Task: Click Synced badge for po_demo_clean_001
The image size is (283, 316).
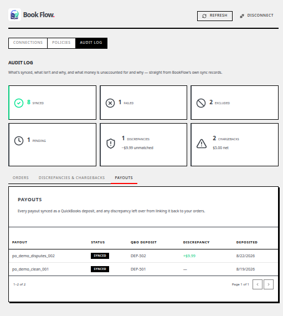Action: point(100,269)
